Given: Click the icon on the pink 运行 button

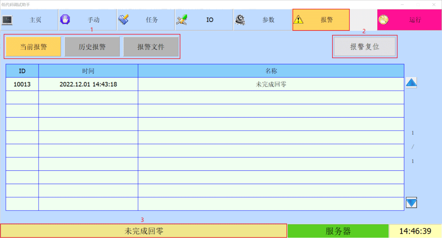Looking at the screenshot, I should [383, 20].
